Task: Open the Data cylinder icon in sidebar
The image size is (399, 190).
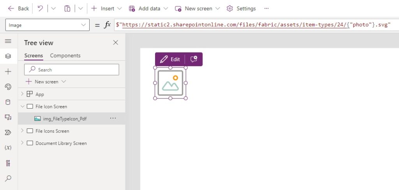Action: click(8, 102)
